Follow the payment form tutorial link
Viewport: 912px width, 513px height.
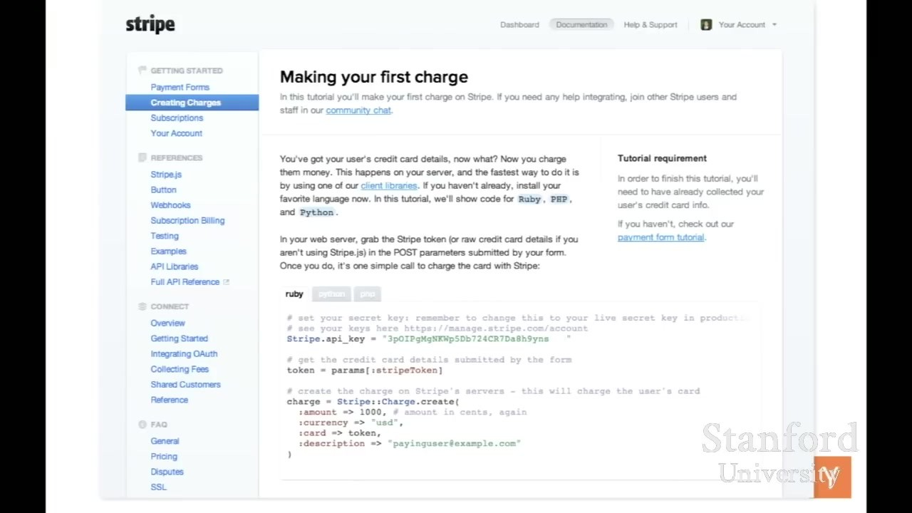pyautogui.click(x=660, y=237)
